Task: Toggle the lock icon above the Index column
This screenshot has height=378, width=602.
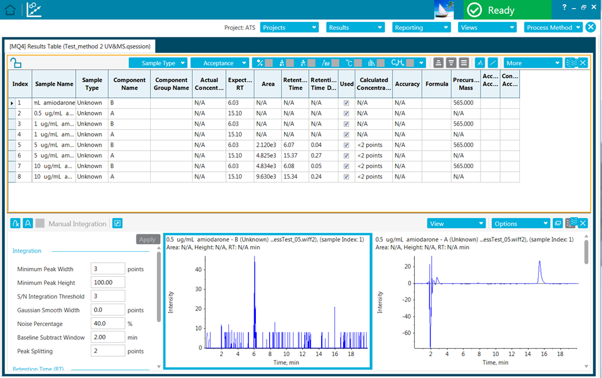Action: coord(16,62)
